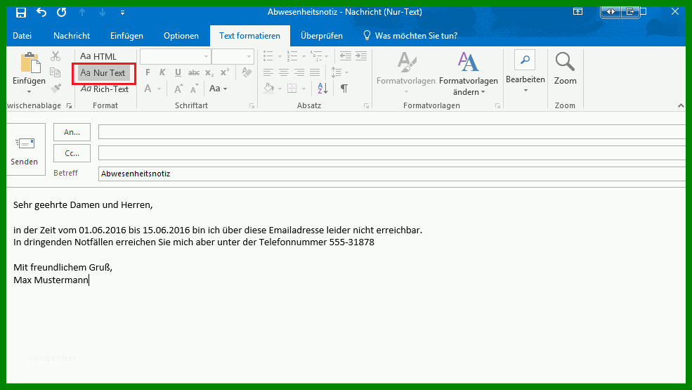Apply a bulleted list
Image resolution: width=692 pixels, height=390 pixels.
pyautogui.click(x=268, y=56)
